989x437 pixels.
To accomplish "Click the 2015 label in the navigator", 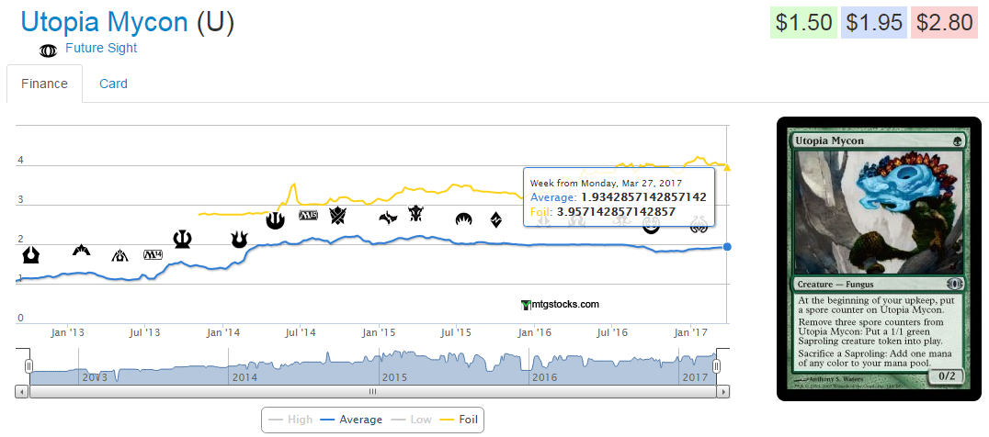I will (395, 378).
